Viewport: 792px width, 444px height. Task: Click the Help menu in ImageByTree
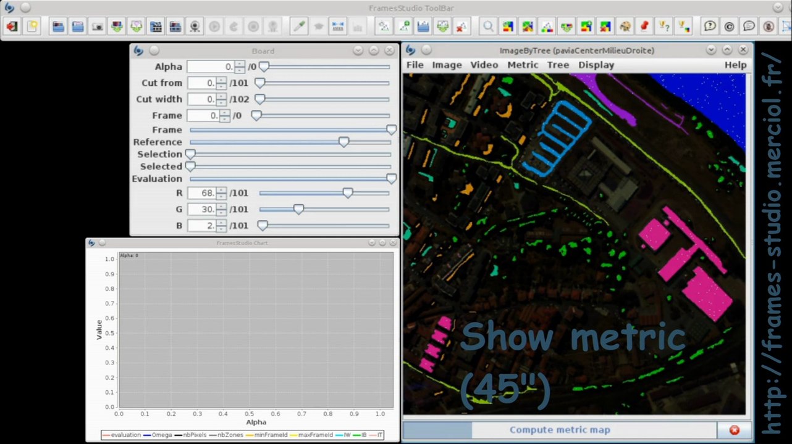coord(735,65)
